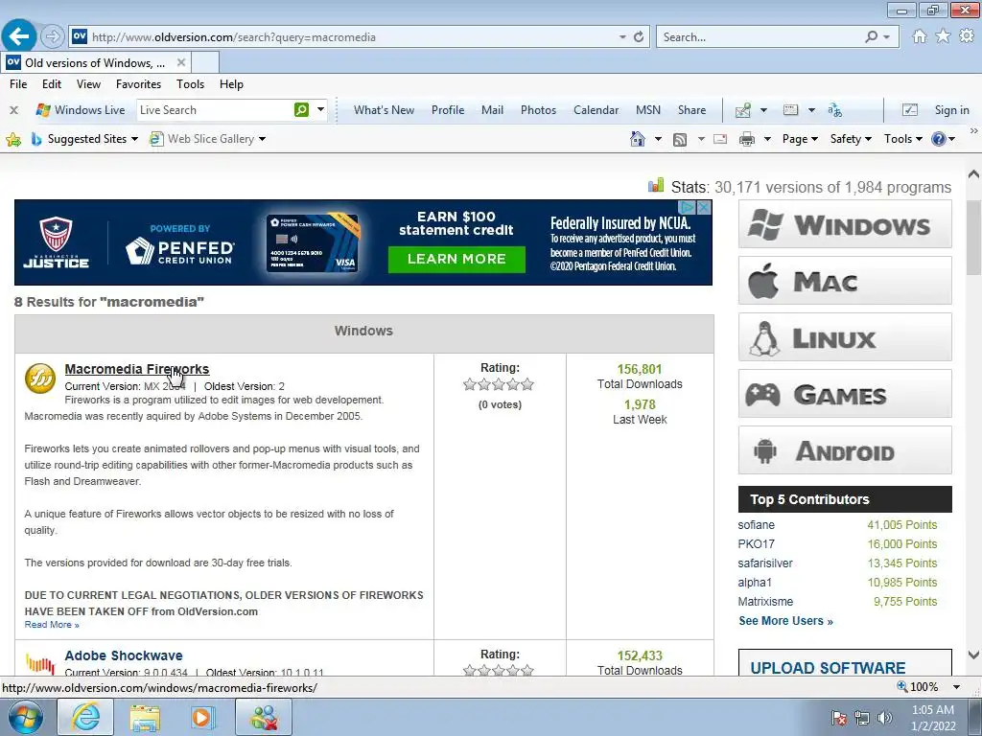Viewport: 982px width, 736px height.
Task: Open the address bar history dropdown arrow
Action: click(x=622, y=37)
